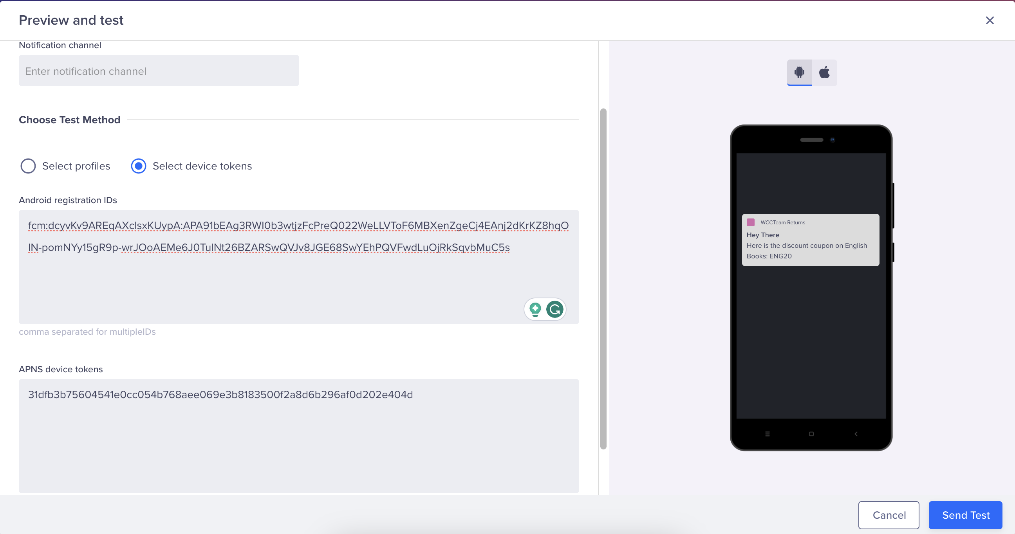Click the 'WCCTeam Returns' app name text

click(x=782, y=222)
